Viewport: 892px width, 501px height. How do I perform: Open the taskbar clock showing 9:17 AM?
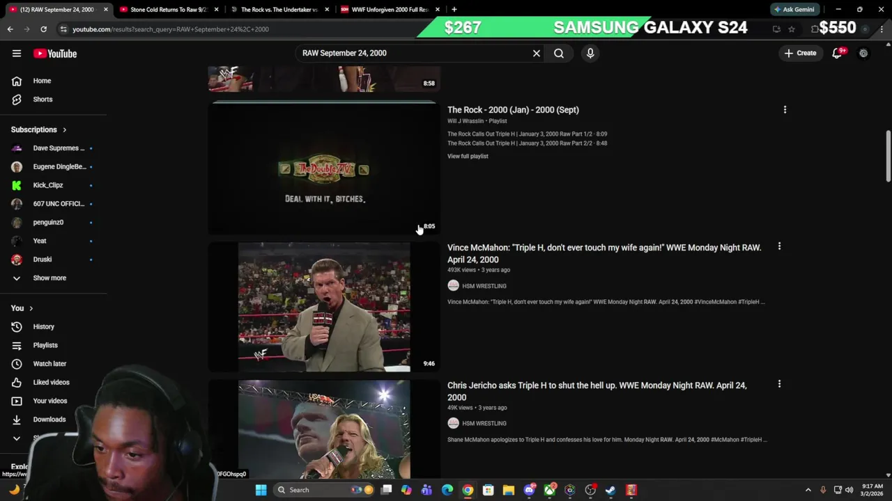(872, 490)
